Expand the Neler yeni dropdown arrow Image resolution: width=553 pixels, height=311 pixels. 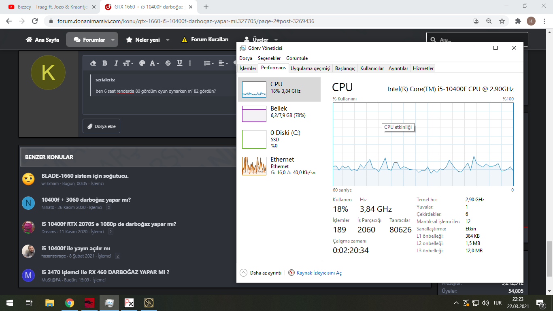point(168,40)
